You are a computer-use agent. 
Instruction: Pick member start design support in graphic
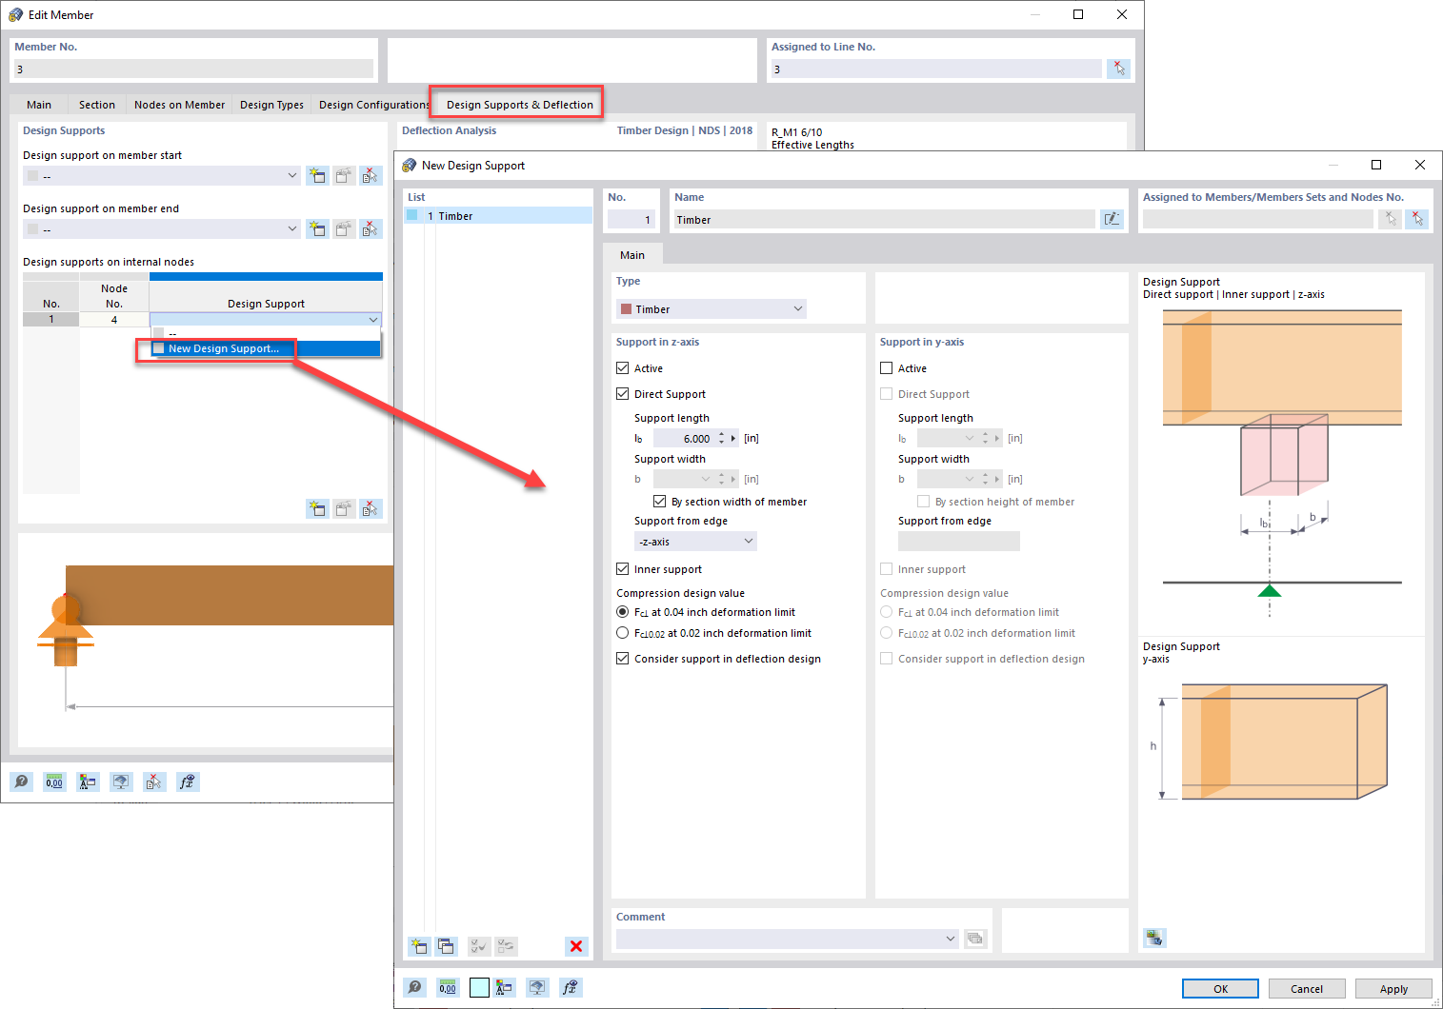371,176
